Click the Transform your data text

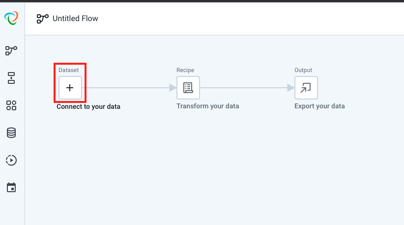208,106
